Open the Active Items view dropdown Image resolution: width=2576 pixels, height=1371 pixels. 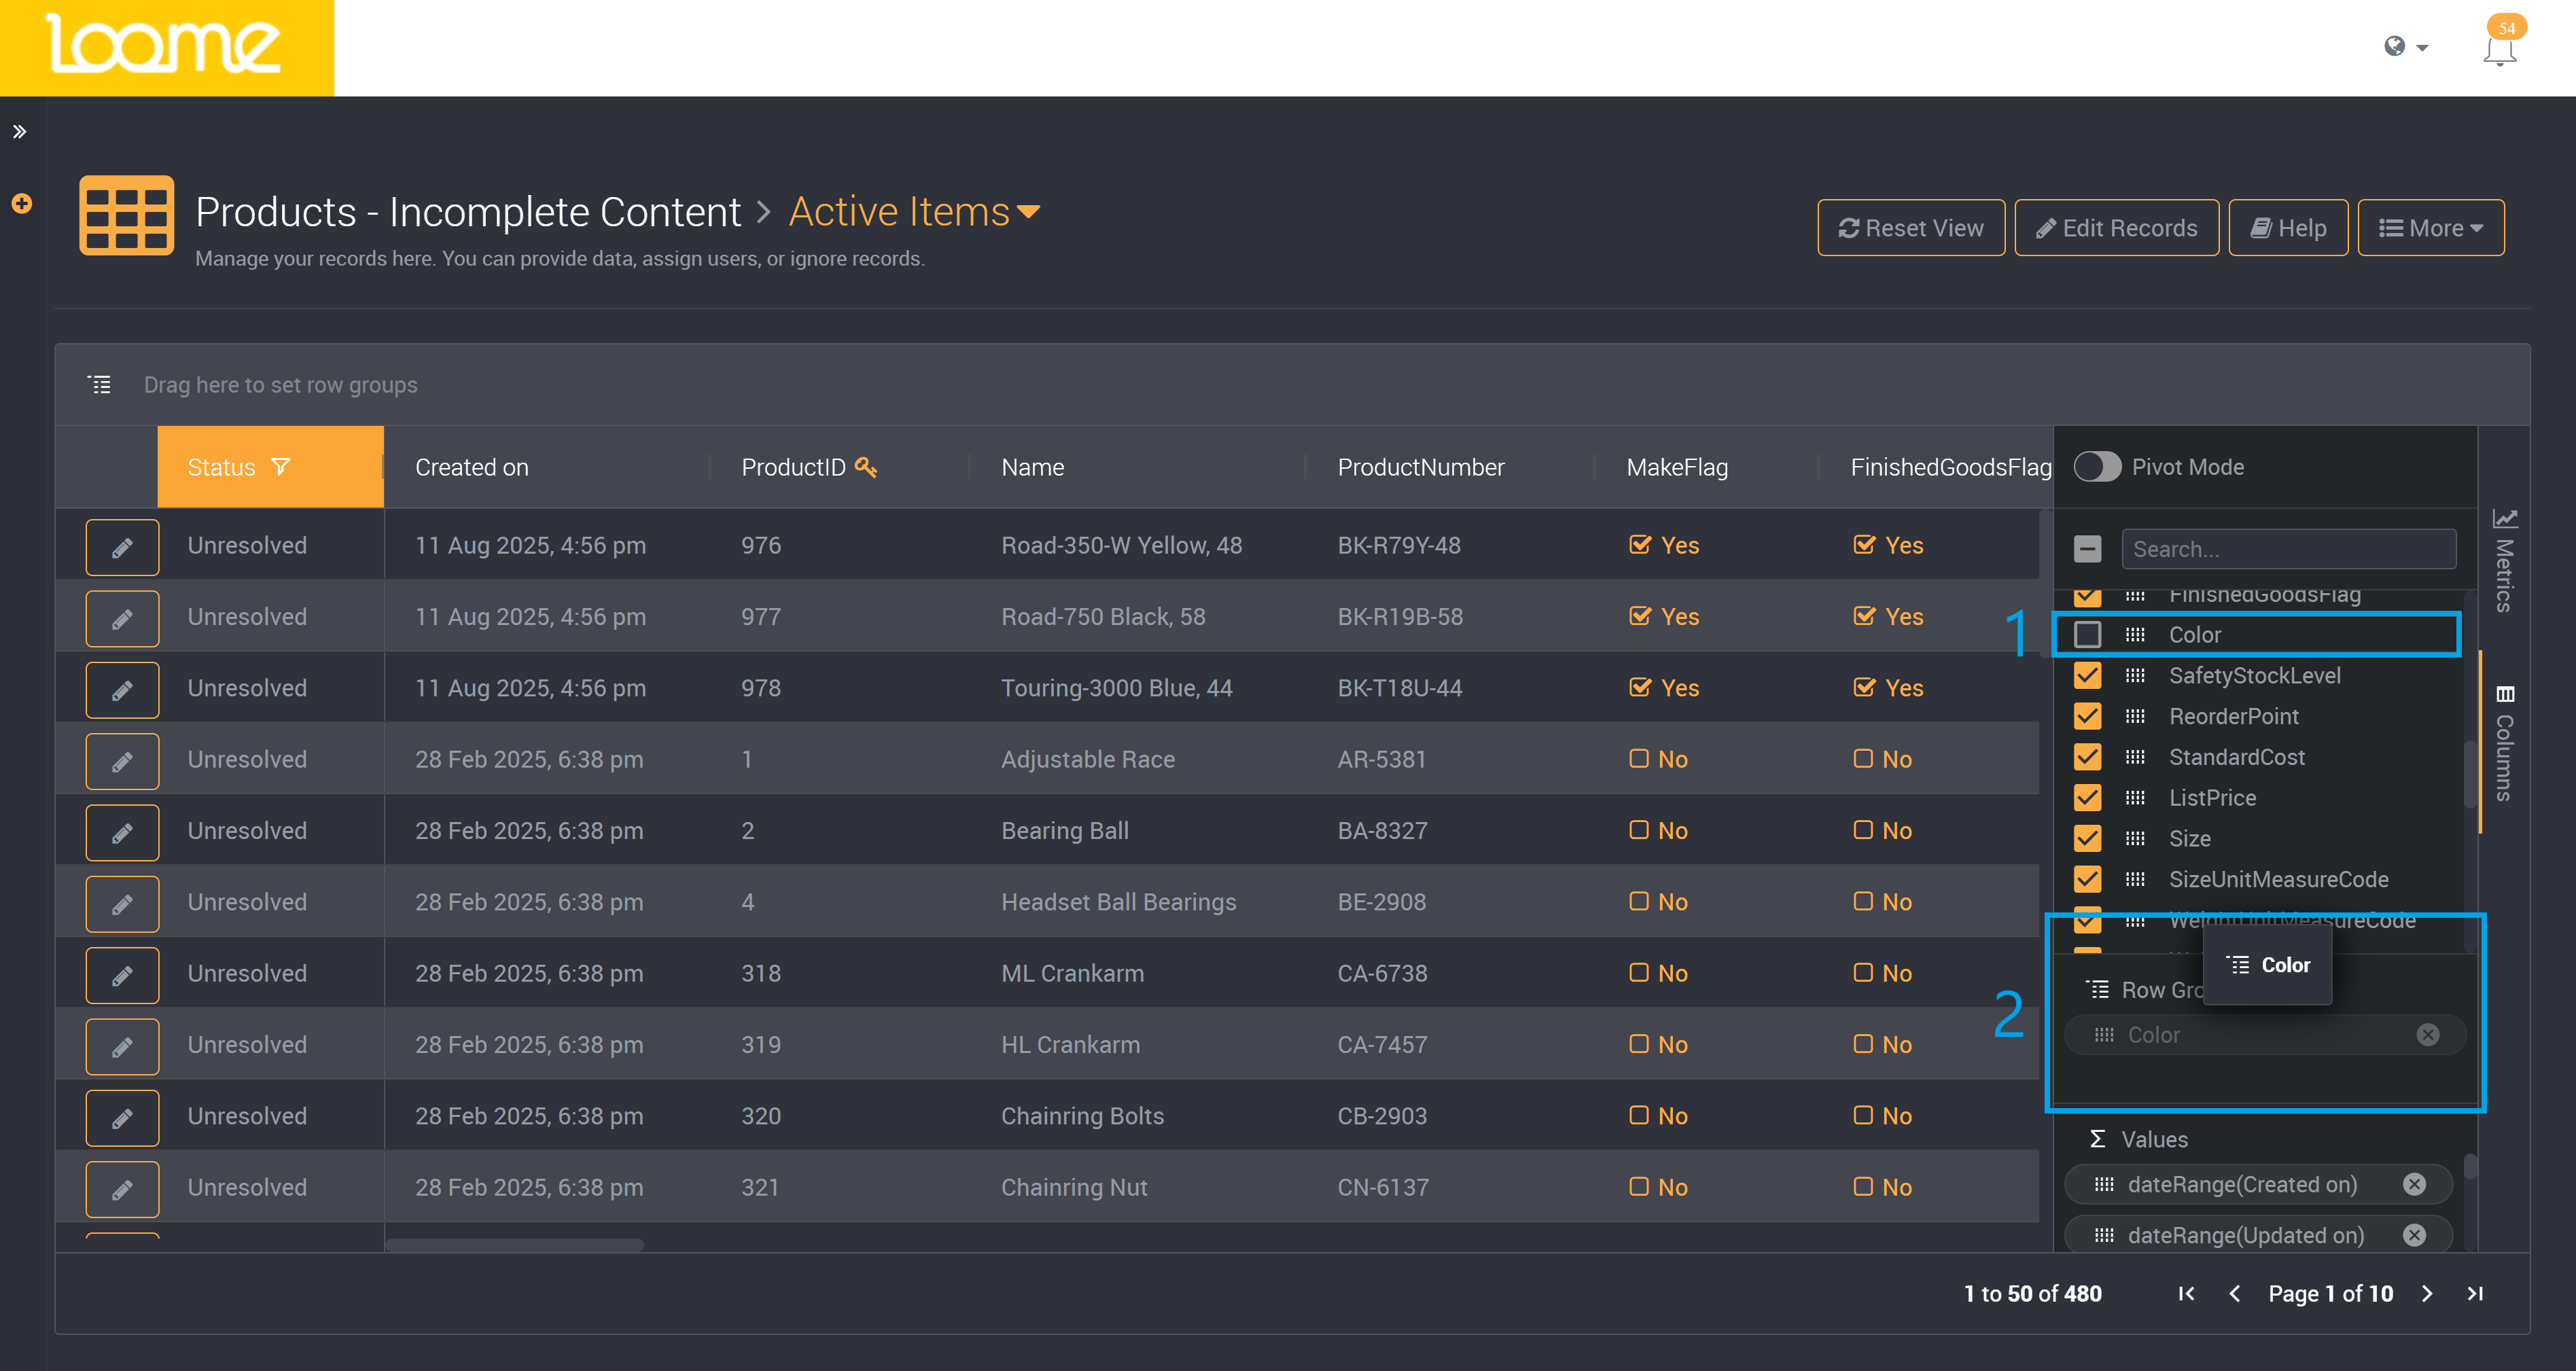tap(914, 212)
